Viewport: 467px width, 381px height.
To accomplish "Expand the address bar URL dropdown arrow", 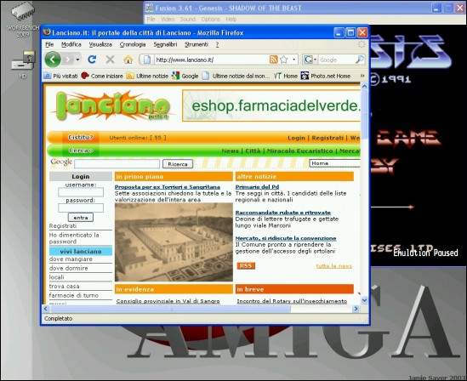I will [294, 60].
